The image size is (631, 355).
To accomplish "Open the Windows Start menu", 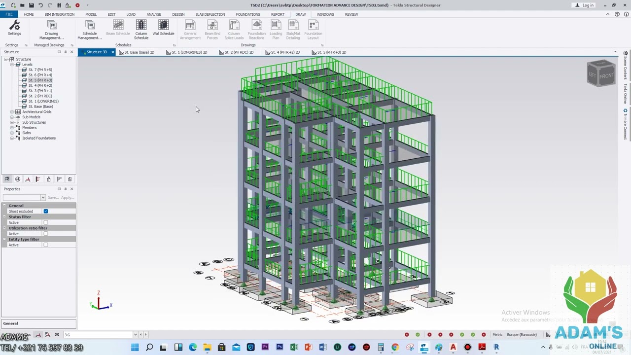I will pyautogui.click(x=135, y=348).
